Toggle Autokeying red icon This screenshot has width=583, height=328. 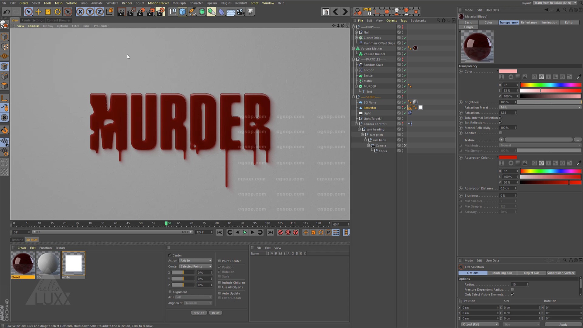pos(288,233)
